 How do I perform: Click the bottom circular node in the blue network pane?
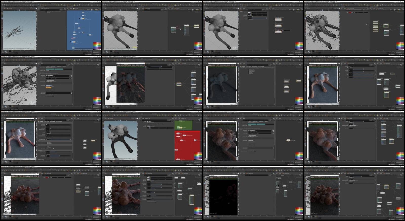point(73,48)
